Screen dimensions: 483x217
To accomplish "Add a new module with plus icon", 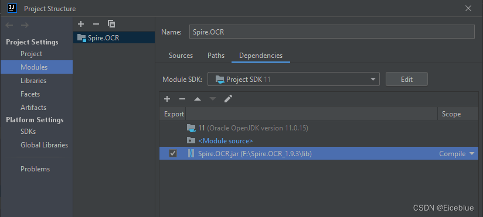I will tap(81, 24).
